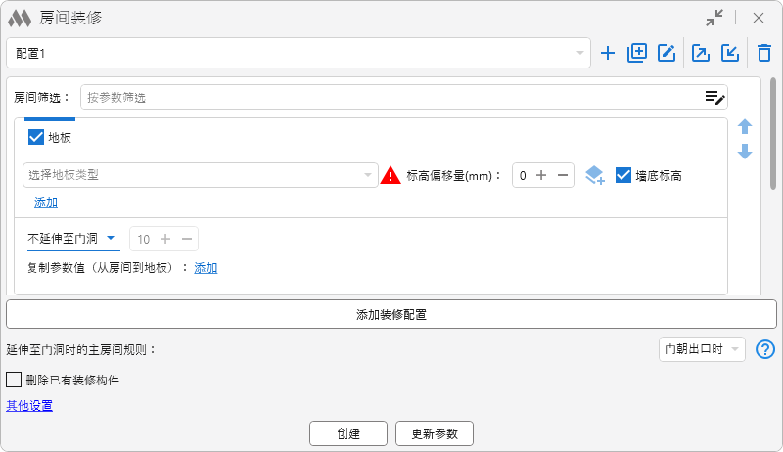Toggle the 墙底标高 checkbox
This screenshot has height=452, width=783.
(623, 176)
